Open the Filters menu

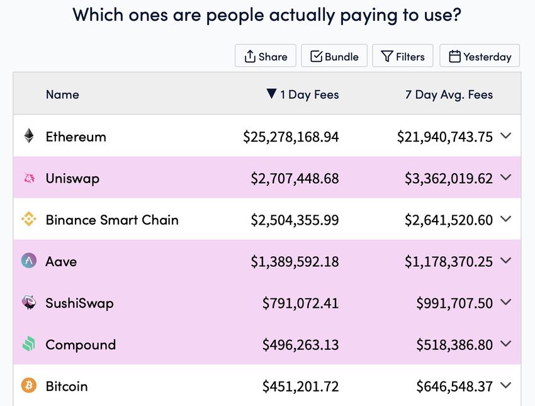403,57
